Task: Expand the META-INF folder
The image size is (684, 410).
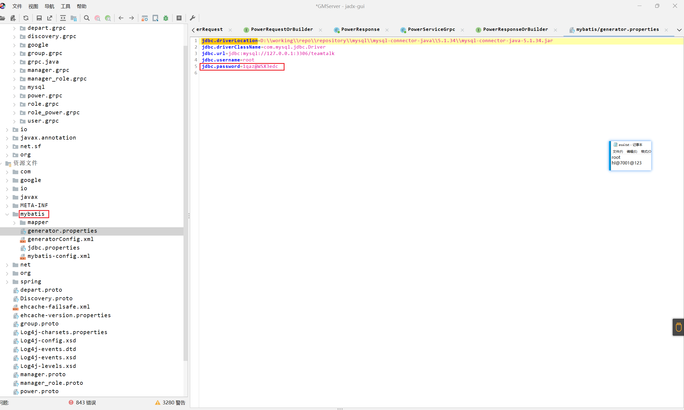Action: point(7,206)
